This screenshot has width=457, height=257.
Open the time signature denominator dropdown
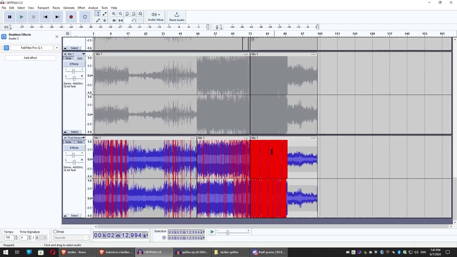[x=41, y=238]
